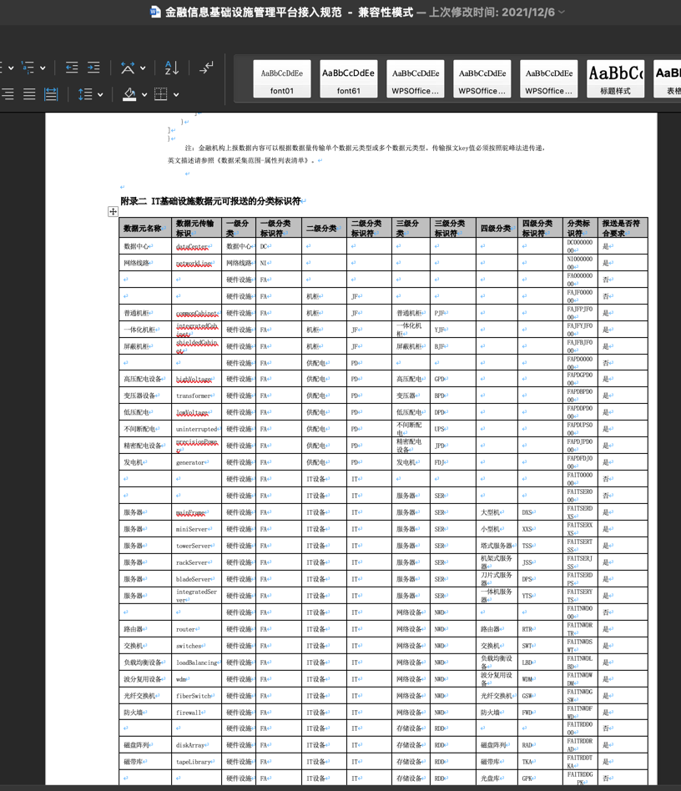Decrease paragraph indent
681x791 pixels.
(72, 67)
